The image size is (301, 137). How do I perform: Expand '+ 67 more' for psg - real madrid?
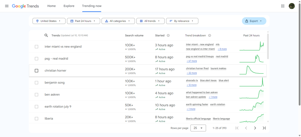(x=192, y=61)
